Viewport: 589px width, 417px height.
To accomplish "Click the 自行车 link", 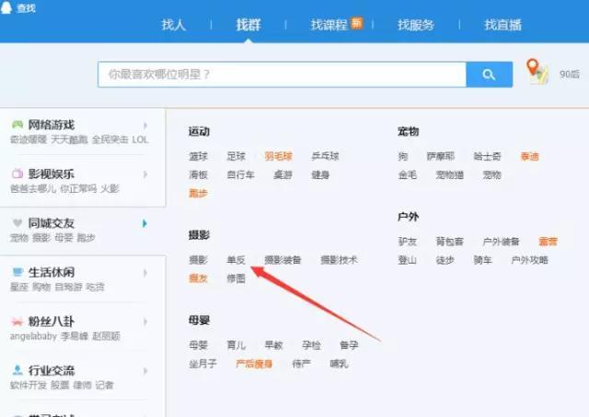I will pos(241,175).
